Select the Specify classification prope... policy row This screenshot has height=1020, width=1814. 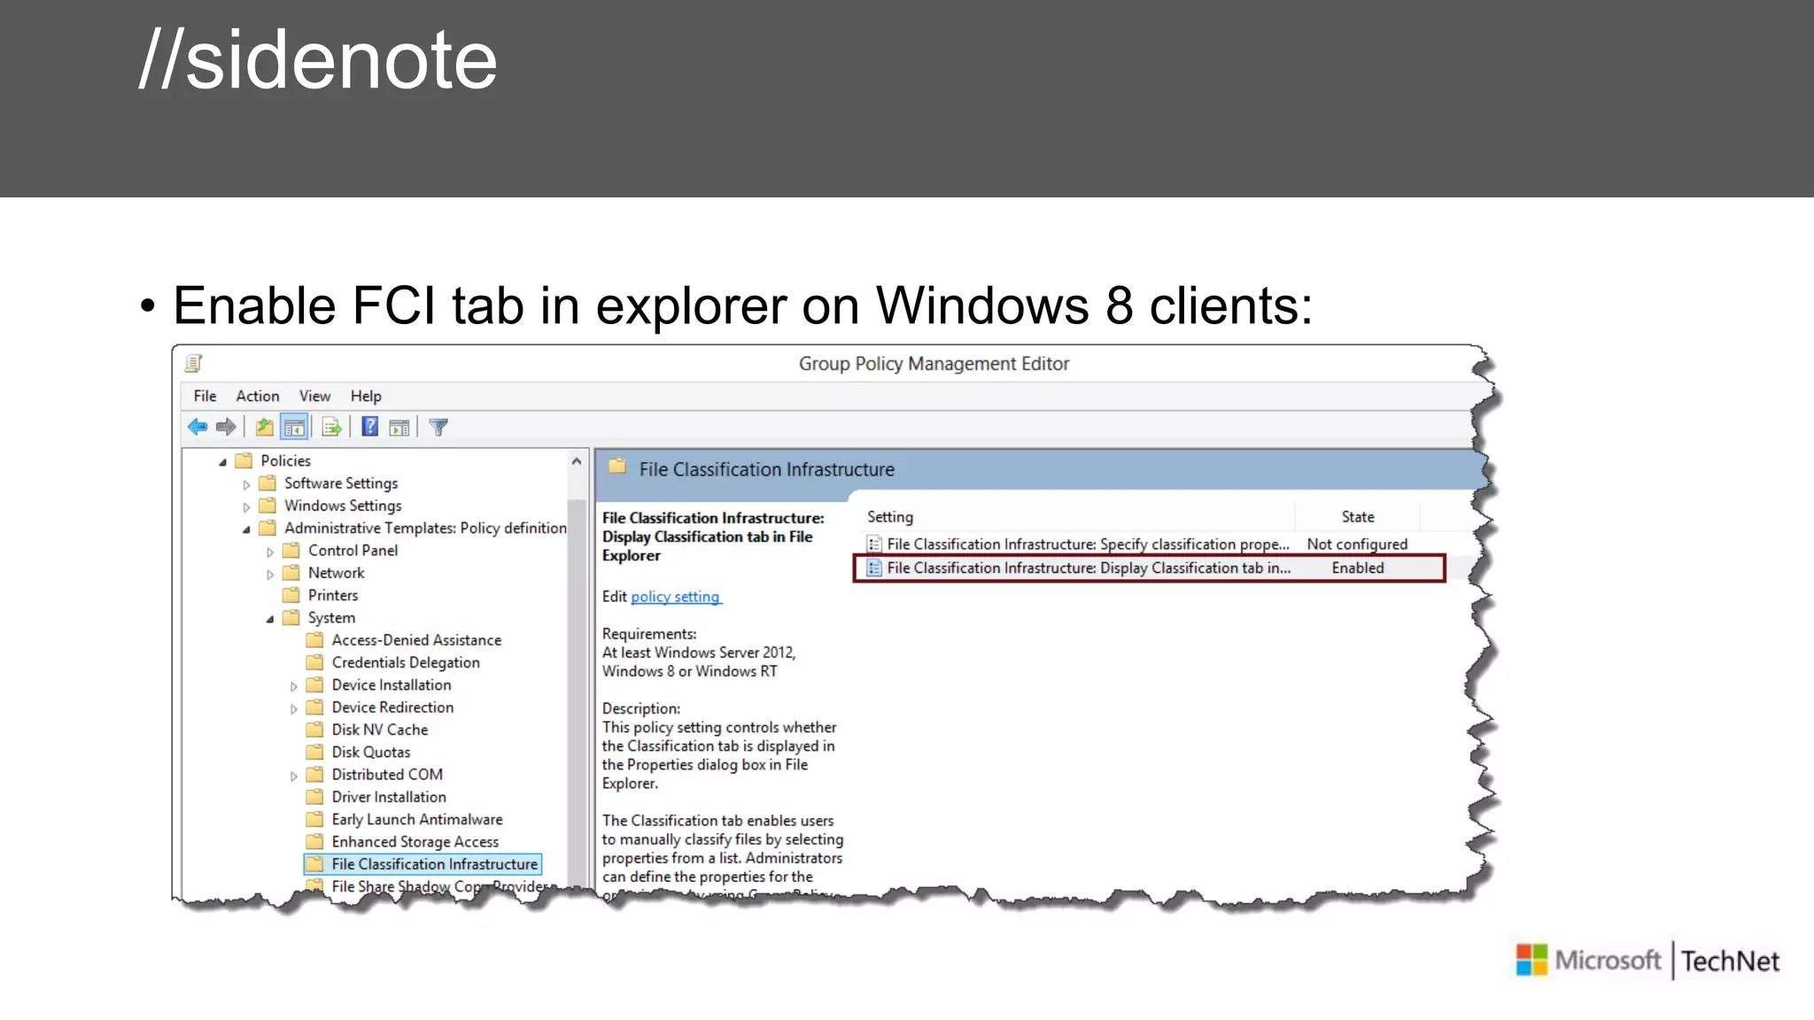(x=1138, y=545)
